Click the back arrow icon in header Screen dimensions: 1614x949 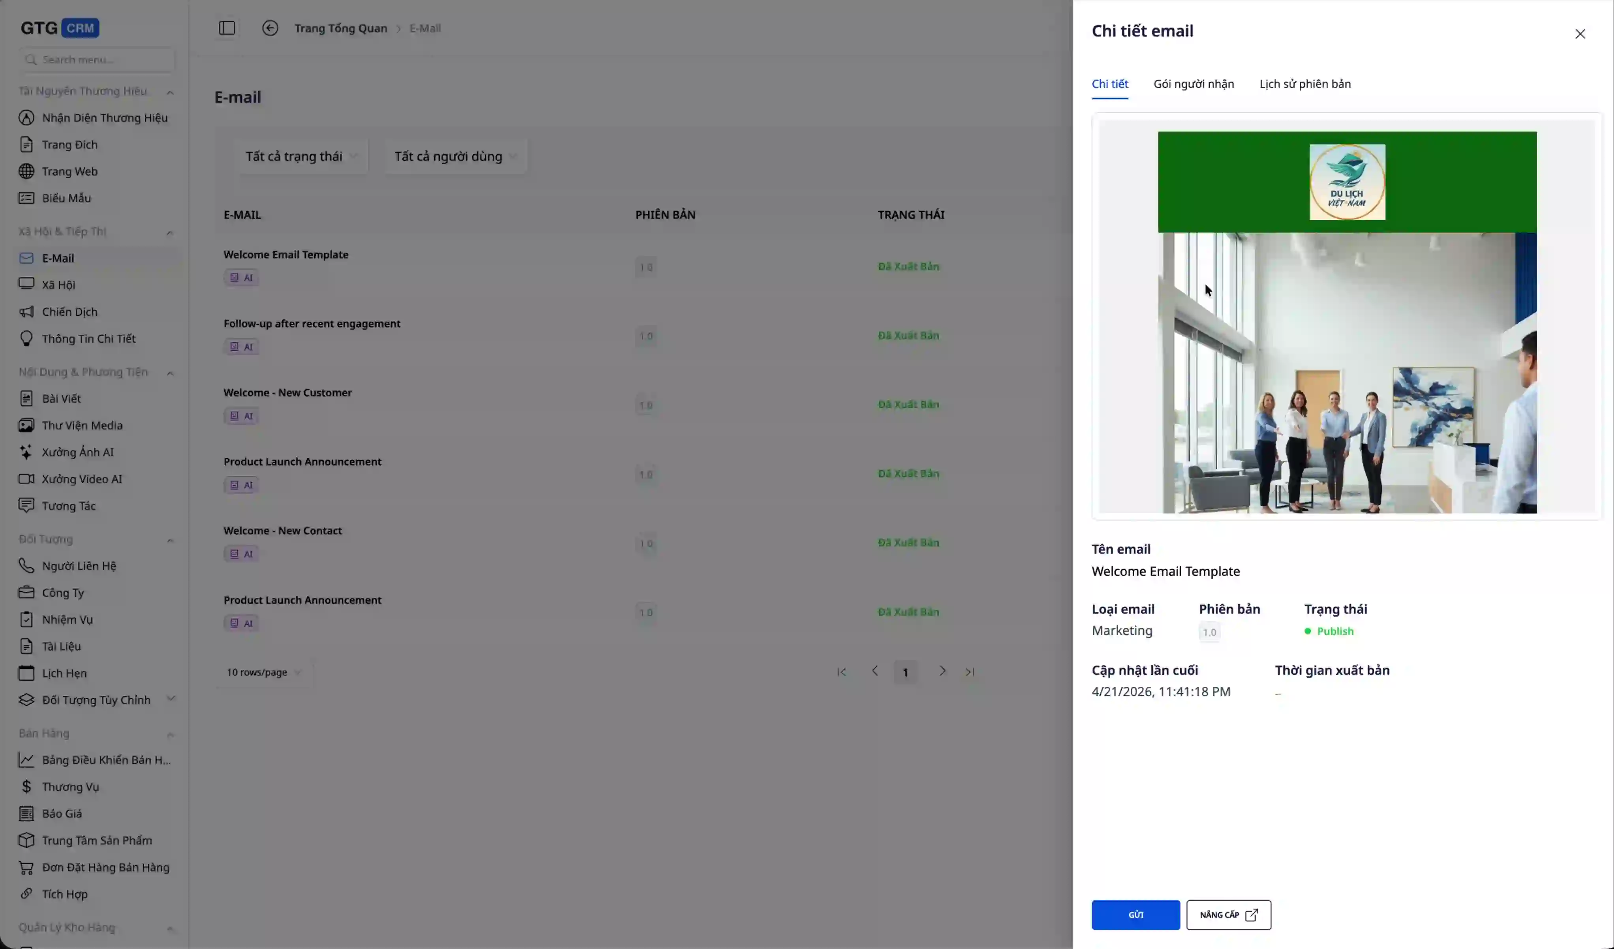[x=270, y=28]
